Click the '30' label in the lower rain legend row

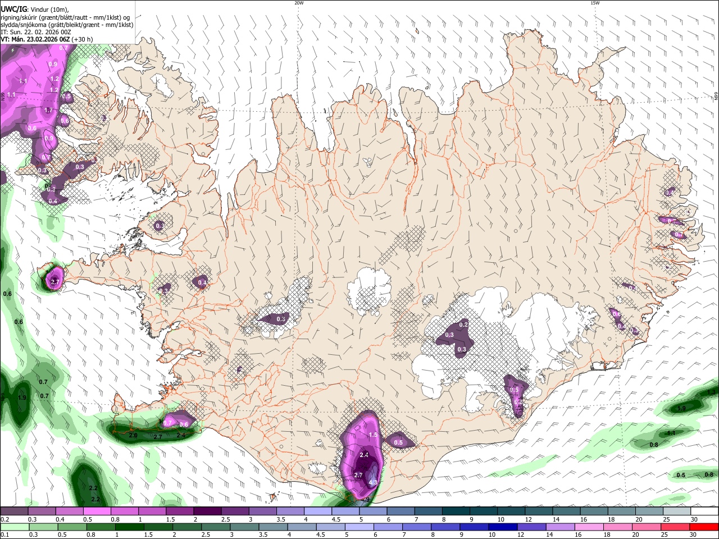[694, 535]
